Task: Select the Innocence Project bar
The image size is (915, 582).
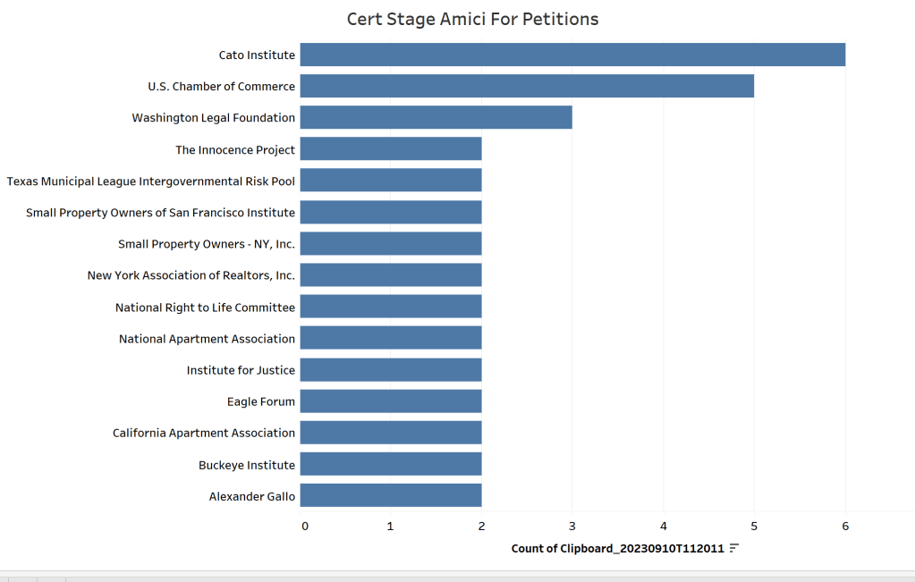Action: click(391, 149)
